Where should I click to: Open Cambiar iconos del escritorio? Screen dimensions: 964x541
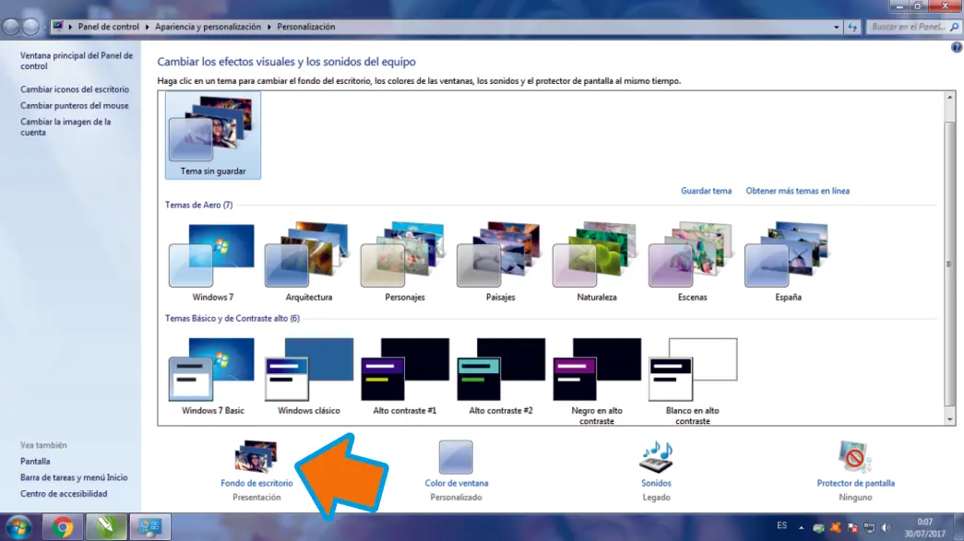(x=75, y=89)
